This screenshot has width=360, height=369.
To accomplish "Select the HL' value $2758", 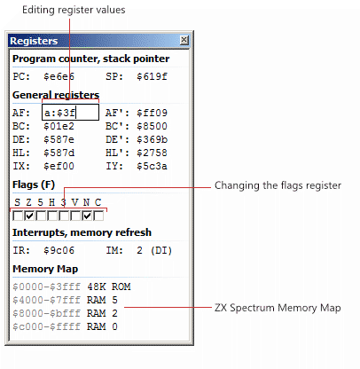I will point(152,153).
